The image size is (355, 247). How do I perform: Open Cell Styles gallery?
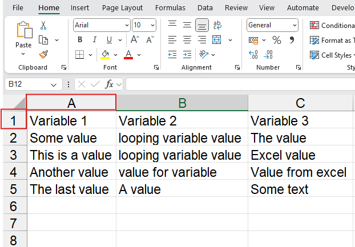[x=331, y=55]
